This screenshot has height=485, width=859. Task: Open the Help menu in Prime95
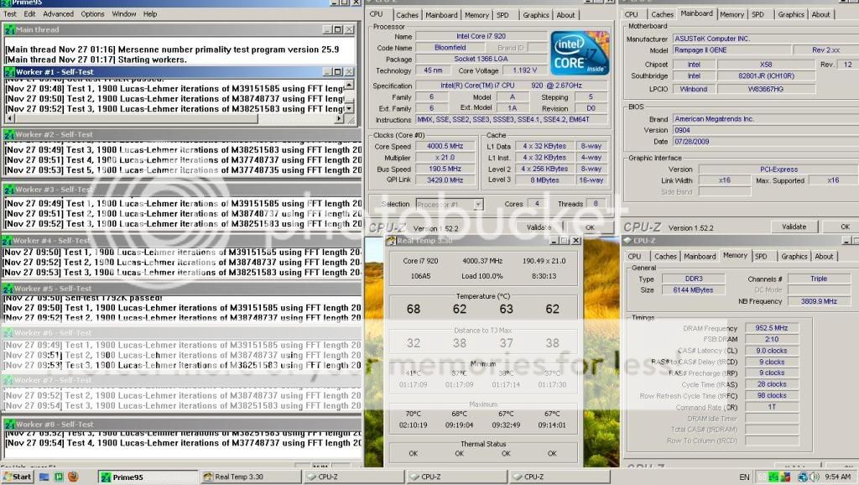point(150,14)
